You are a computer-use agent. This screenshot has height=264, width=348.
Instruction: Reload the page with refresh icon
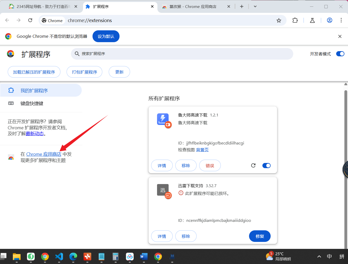coord(30,20)
